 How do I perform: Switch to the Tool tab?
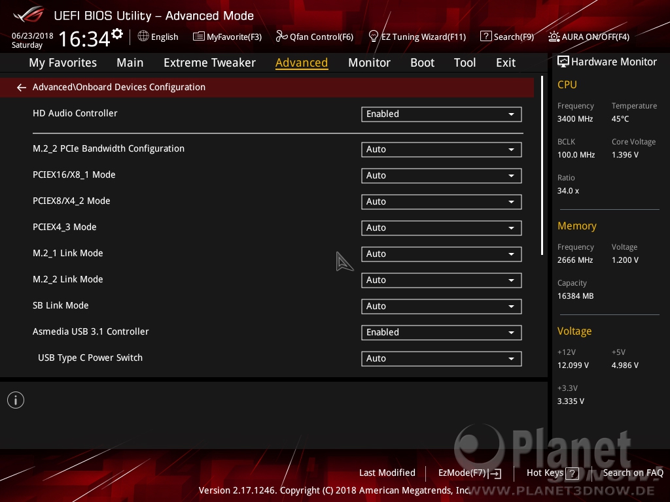point(465,63)
